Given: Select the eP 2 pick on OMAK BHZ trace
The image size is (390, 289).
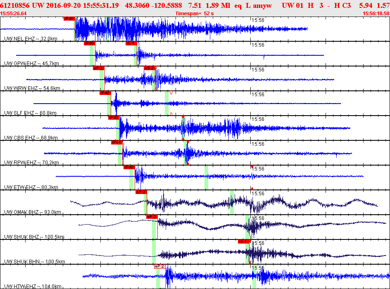Looking at the screenshot, I should tap(141, 192).
